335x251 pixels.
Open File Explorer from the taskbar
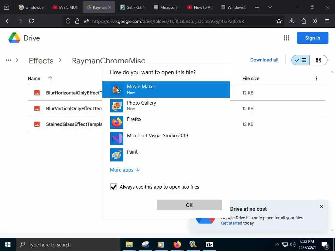coord(129,244)
